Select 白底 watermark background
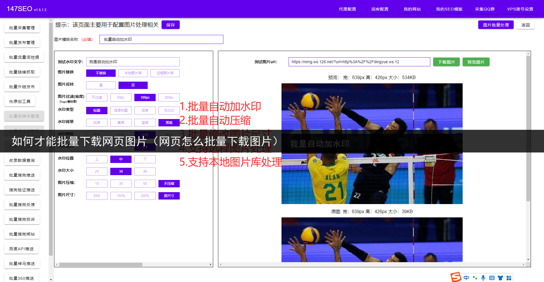 (97, 123)
